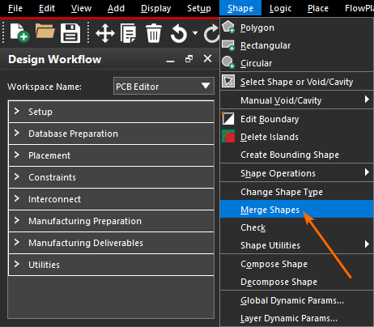
Task: Expand the Utilities workflow section
Action: point(111,265)
